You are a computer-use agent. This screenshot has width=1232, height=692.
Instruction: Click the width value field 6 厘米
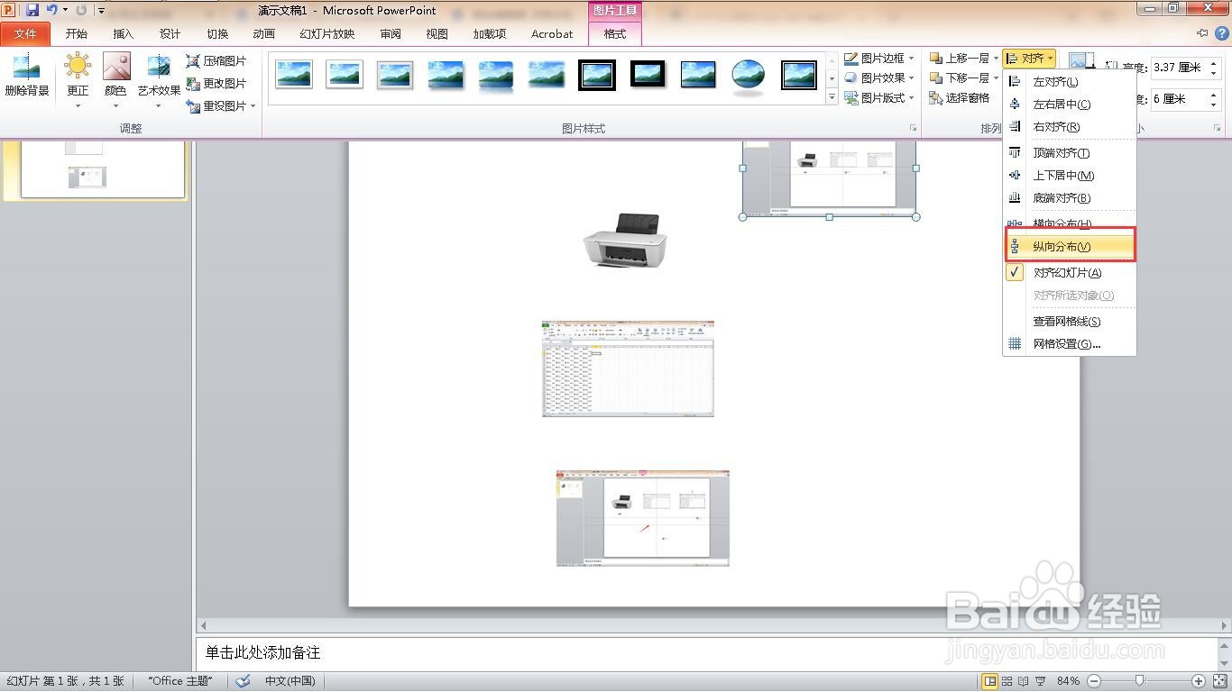coord(1179,99)
